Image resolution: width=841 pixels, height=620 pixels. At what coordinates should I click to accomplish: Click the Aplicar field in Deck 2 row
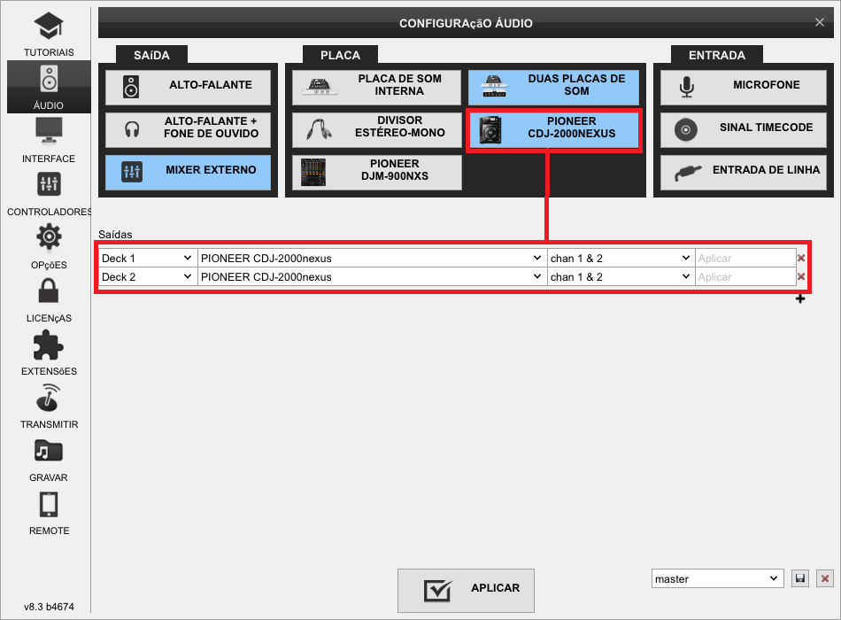tap(745, 277)
